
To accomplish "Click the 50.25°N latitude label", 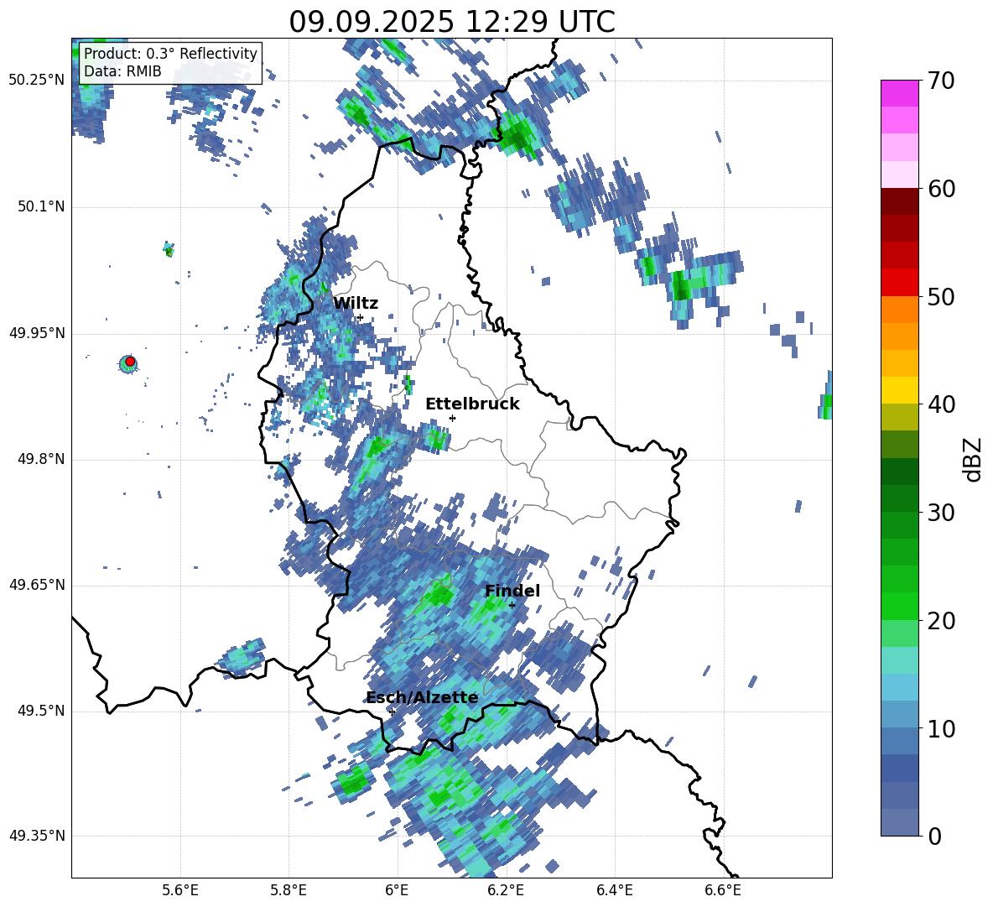I will [37, 81].
